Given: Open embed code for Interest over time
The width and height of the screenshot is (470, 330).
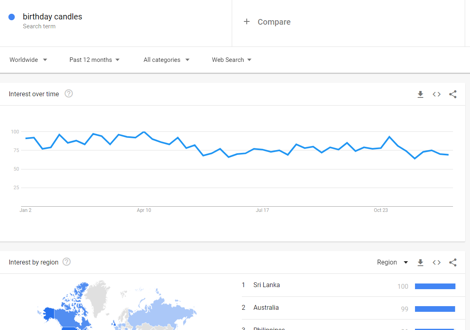Looking at the screenshot, I should point(436,94).
